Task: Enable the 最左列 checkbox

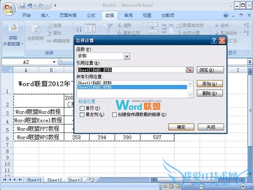Action: [82, 115]
